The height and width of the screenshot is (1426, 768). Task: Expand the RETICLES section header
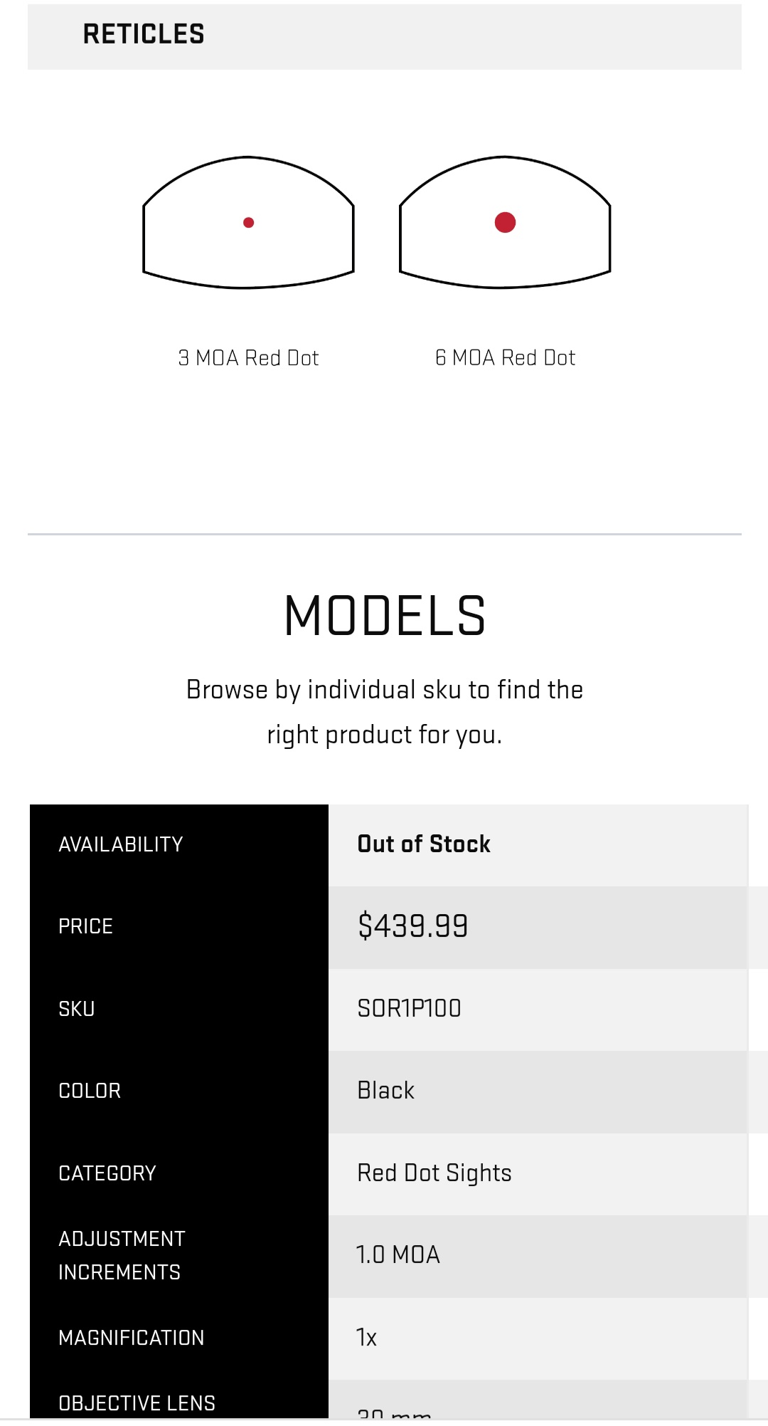pyautogui.click(x=384, y=36)
